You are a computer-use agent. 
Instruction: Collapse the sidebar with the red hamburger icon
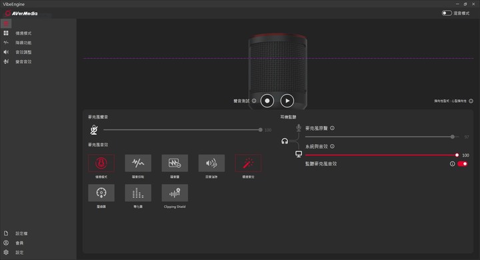click(x=6, y=23)
